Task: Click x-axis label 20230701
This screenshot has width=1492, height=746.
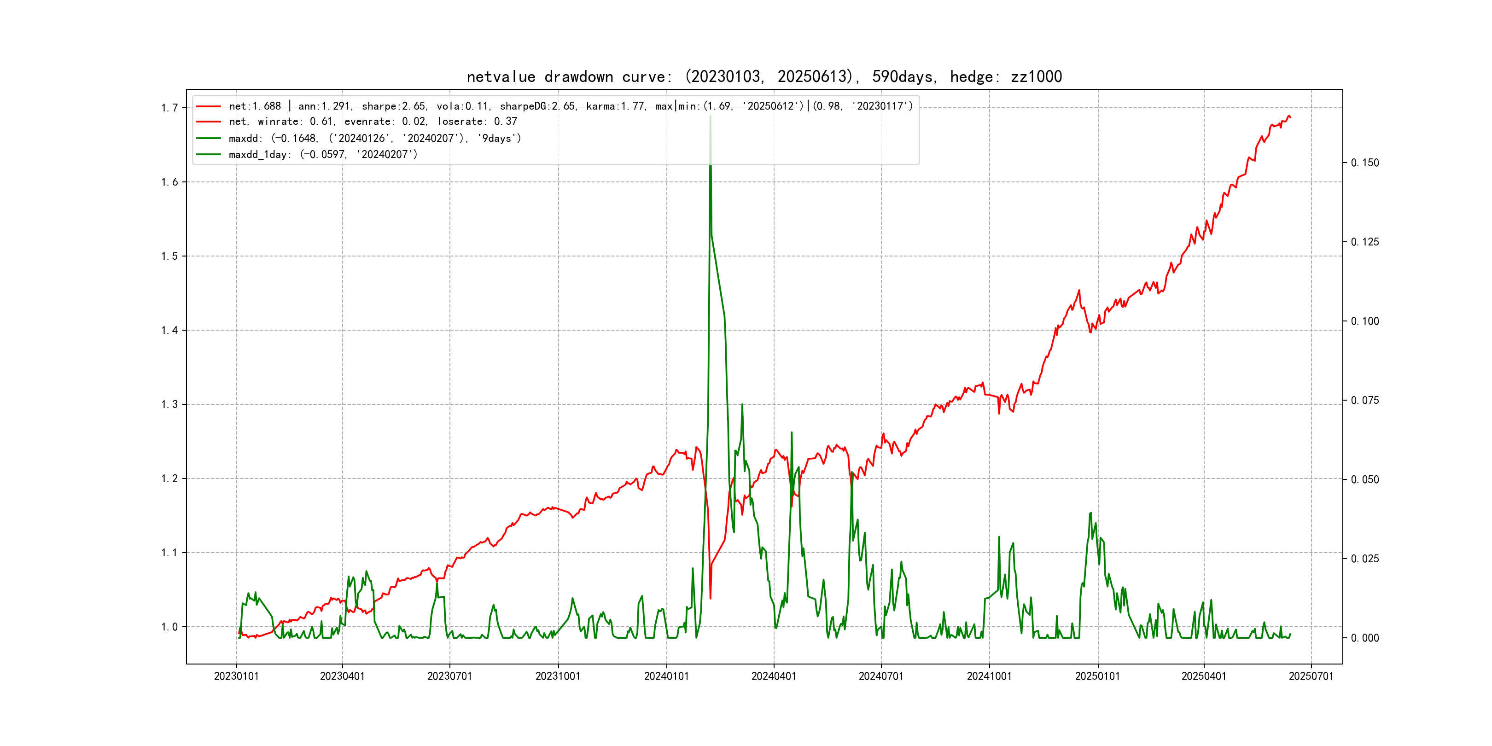Action: pyautogui.click(x=449, y=676)
